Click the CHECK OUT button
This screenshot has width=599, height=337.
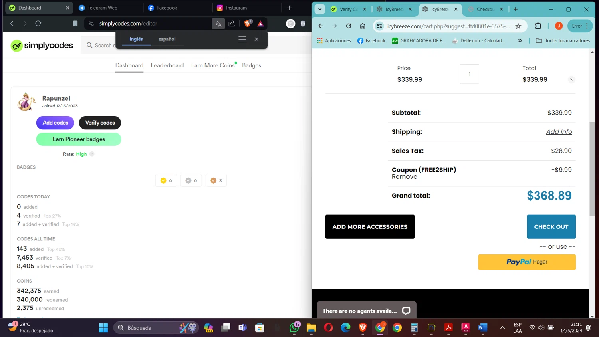coord(551,227)
